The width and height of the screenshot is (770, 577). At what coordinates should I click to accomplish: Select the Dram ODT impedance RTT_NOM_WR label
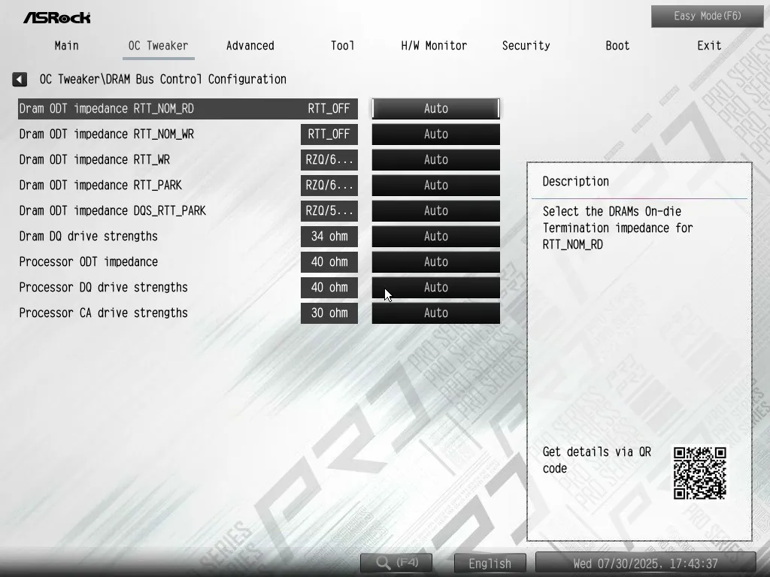[107, 134]
